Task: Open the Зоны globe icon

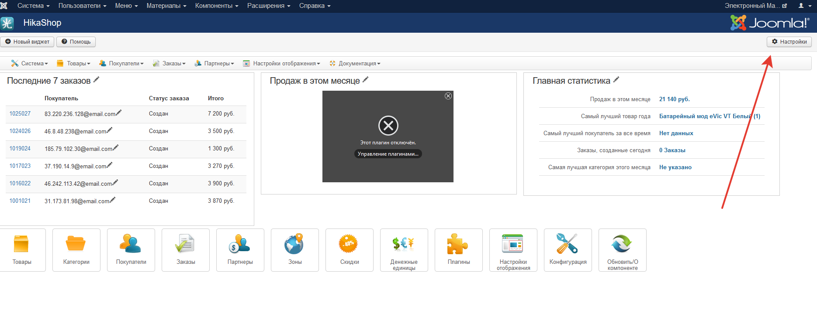Action: tap(295, 250)
